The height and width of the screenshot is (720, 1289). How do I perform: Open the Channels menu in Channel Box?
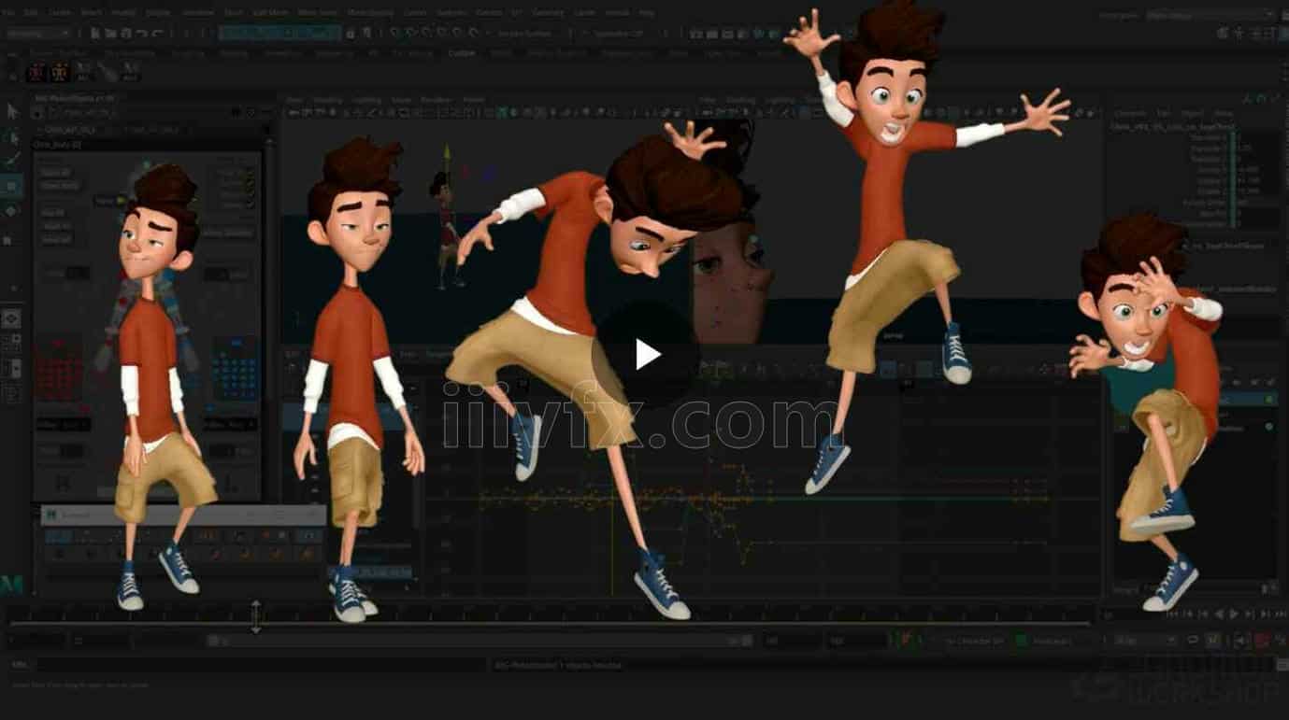(1129, 113)
